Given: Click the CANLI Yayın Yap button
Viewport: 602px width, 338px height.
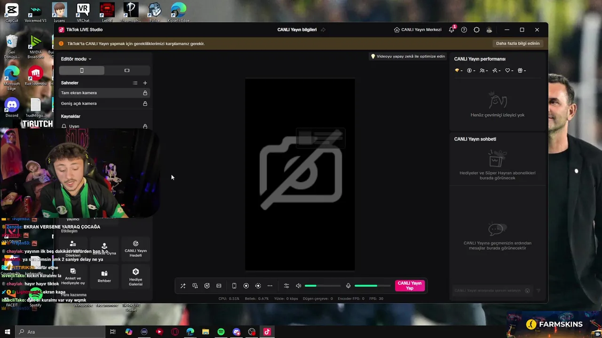Looking at the screenshot, I should 410,286.
